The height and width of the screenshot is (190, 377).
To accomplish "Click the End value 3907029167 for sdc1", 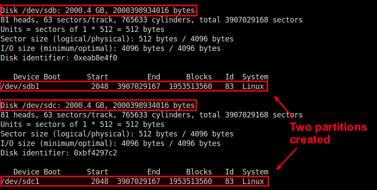I will (x=139, y=181).
